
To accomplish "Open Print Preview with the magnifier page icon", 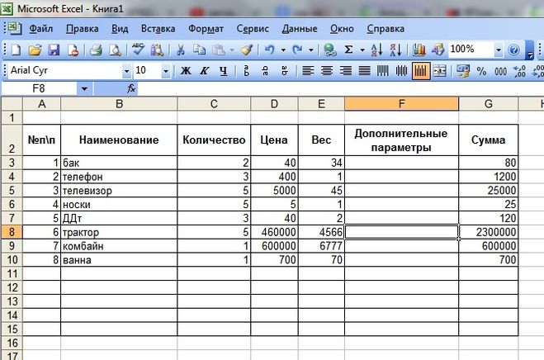I will (115, 50).
